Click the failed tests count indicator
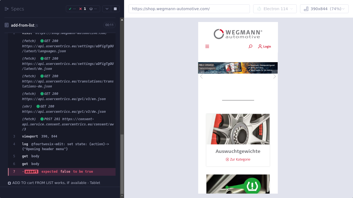Screen dimensions: 353x198 point(82,9)
